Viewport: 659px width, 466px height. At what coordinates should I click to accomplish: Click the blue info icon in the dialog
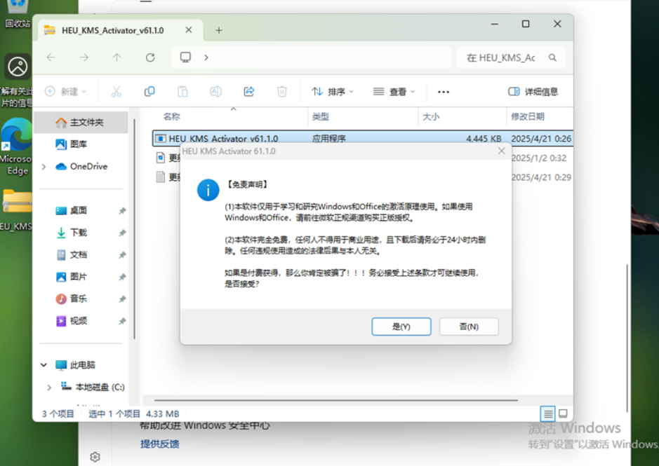tap(208, 190)
